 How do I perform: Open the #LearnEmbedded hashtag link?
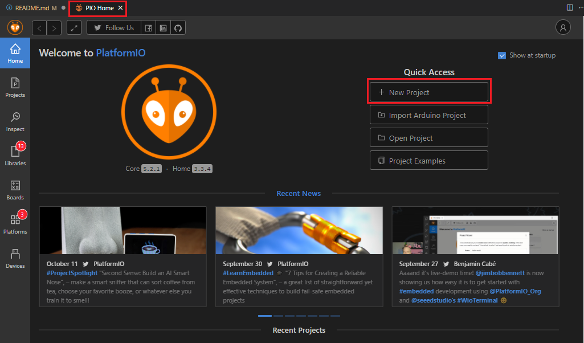point(248,273)
